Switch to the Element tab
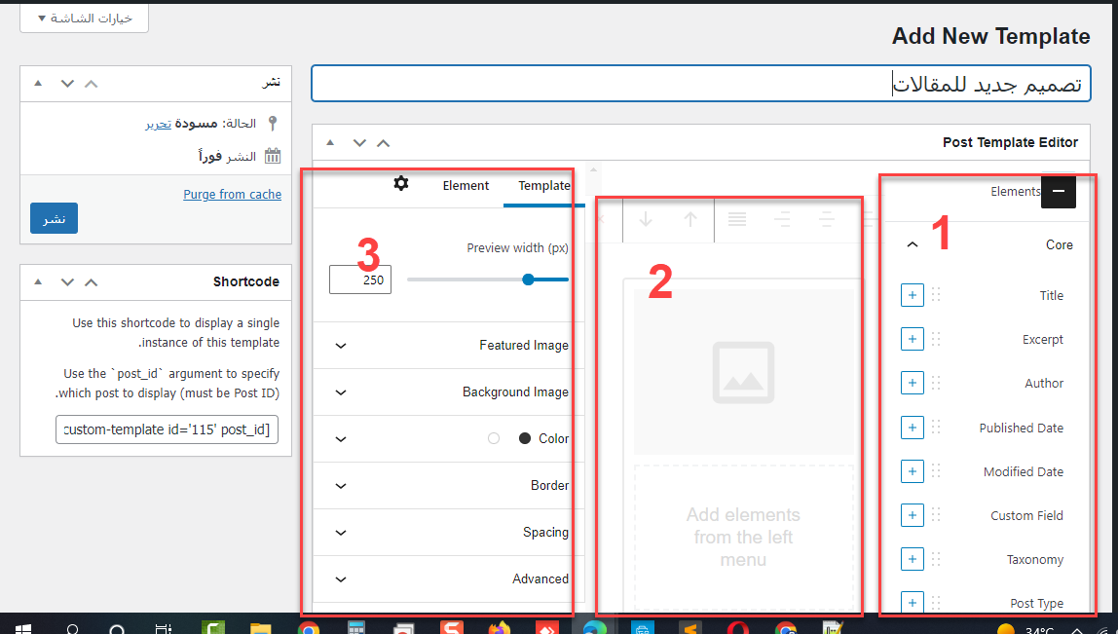The image size is (1118, 634). point(466,185)
